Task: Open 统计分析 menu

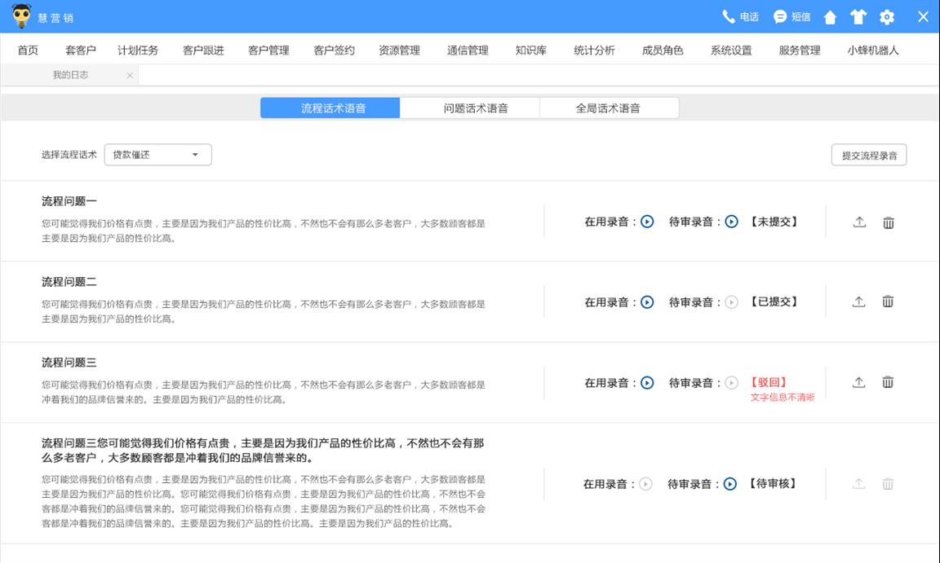Action: pyautogui.click(x=594, y=51)
